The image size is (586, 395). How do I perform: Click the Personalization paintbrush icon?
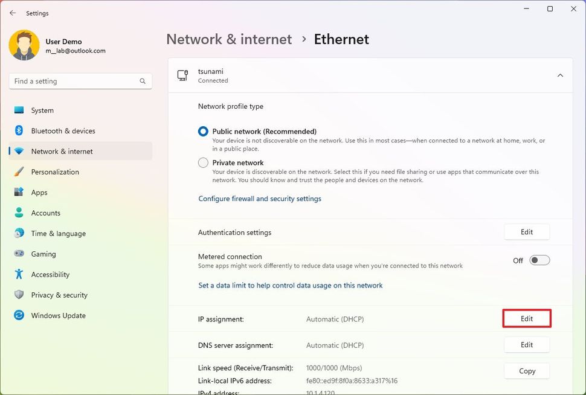(19, 172)
